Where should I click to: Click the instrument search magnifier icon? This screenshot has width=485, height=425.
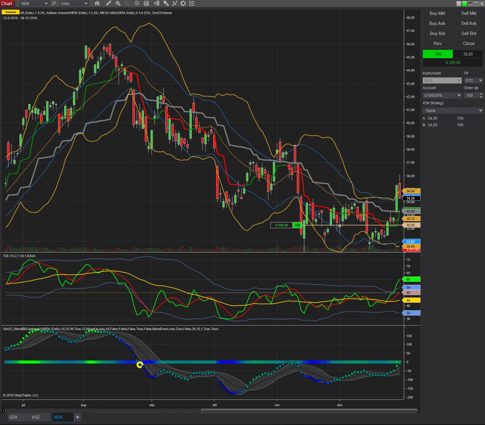(53, 4)
